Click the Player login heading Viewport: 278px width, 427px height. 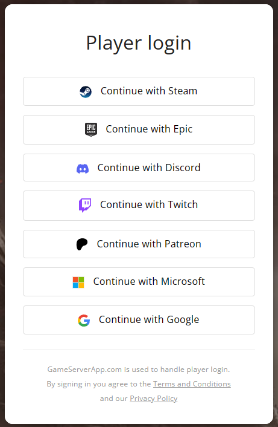tap(139, 44)
